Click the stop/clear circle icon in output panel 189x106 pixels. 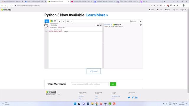tap(141, 25)
